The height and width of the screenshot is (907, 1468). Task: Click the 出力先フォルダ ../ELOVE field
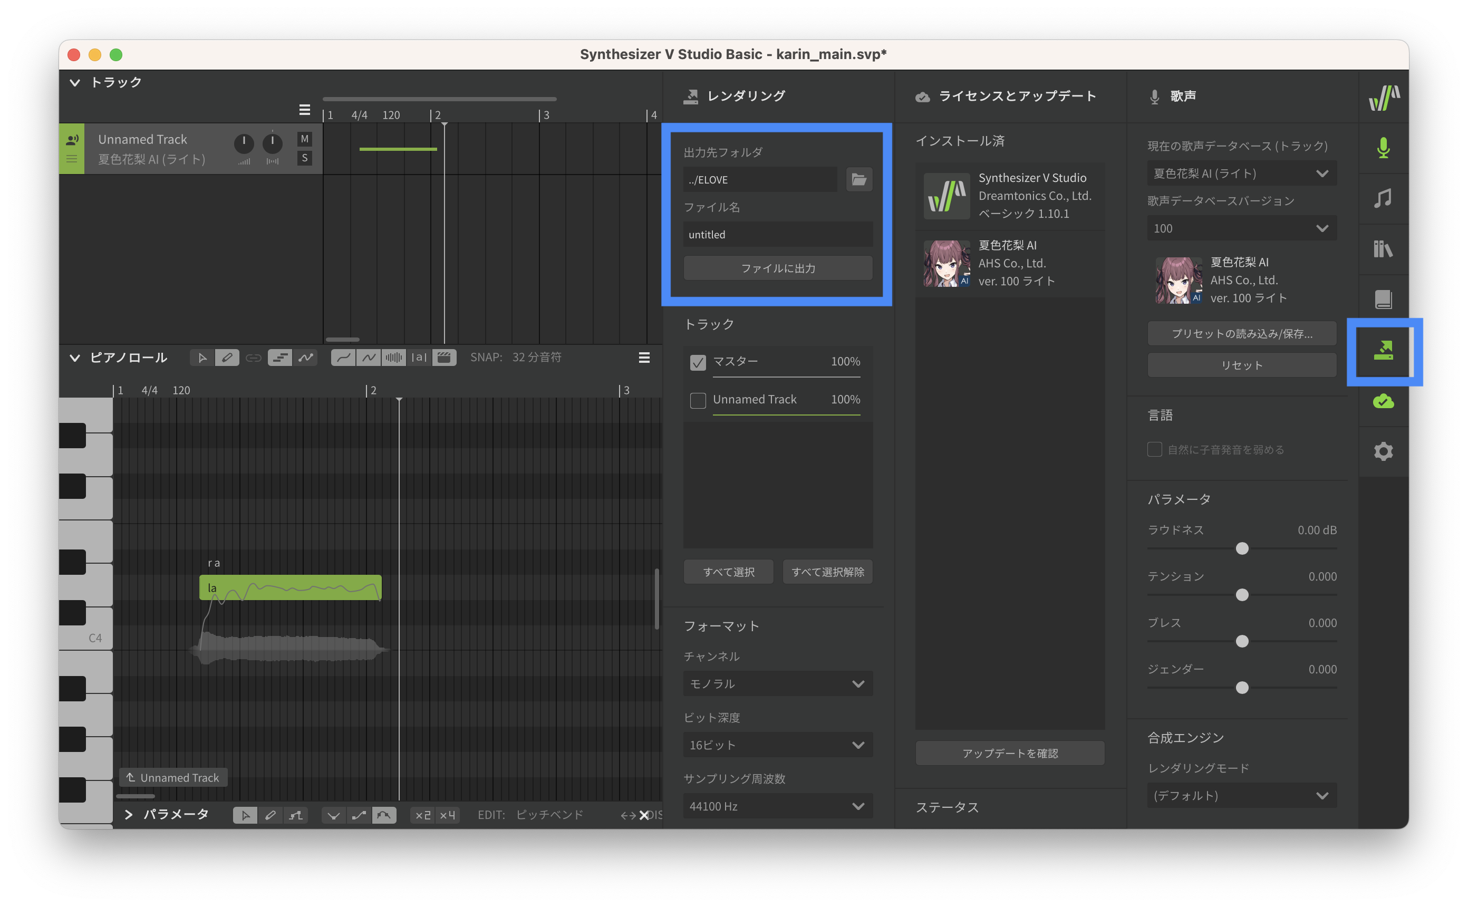[760, 179]
